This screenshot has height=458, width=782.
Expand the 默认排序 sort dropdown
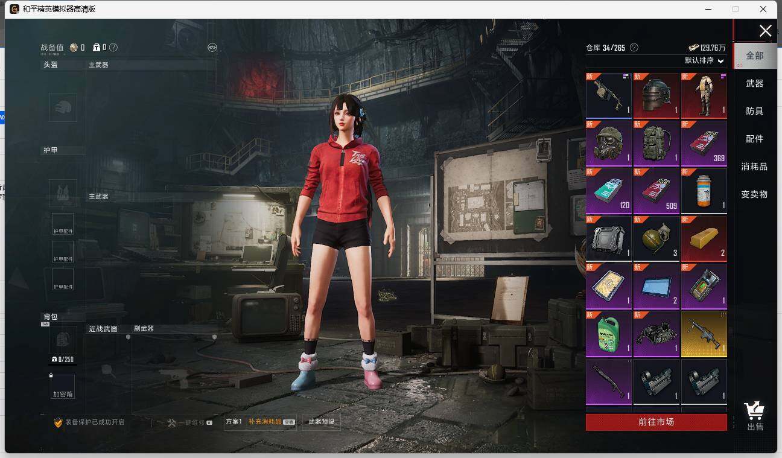[704, 60]
